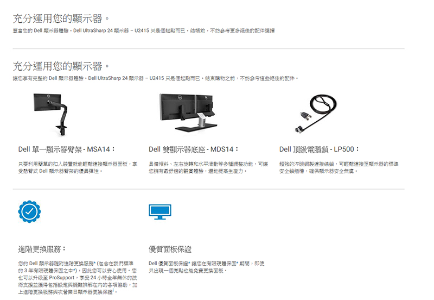Click the ProSupport advanced exchange paragraph
This screenshot has height=300, width=434.
pyautogui.click(x=78, y=278)
